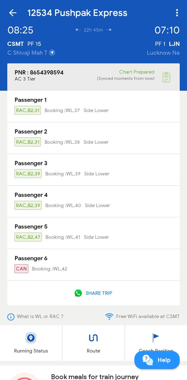The height and width of the screenshot is (380, 187).
Task: Tap the Help chat button
Action: click(x=157, y=360)
